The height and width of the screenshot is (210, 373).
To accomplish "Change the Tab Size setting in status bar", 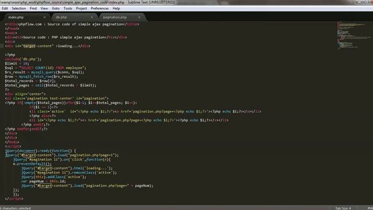I will click(x=343, y=208).
